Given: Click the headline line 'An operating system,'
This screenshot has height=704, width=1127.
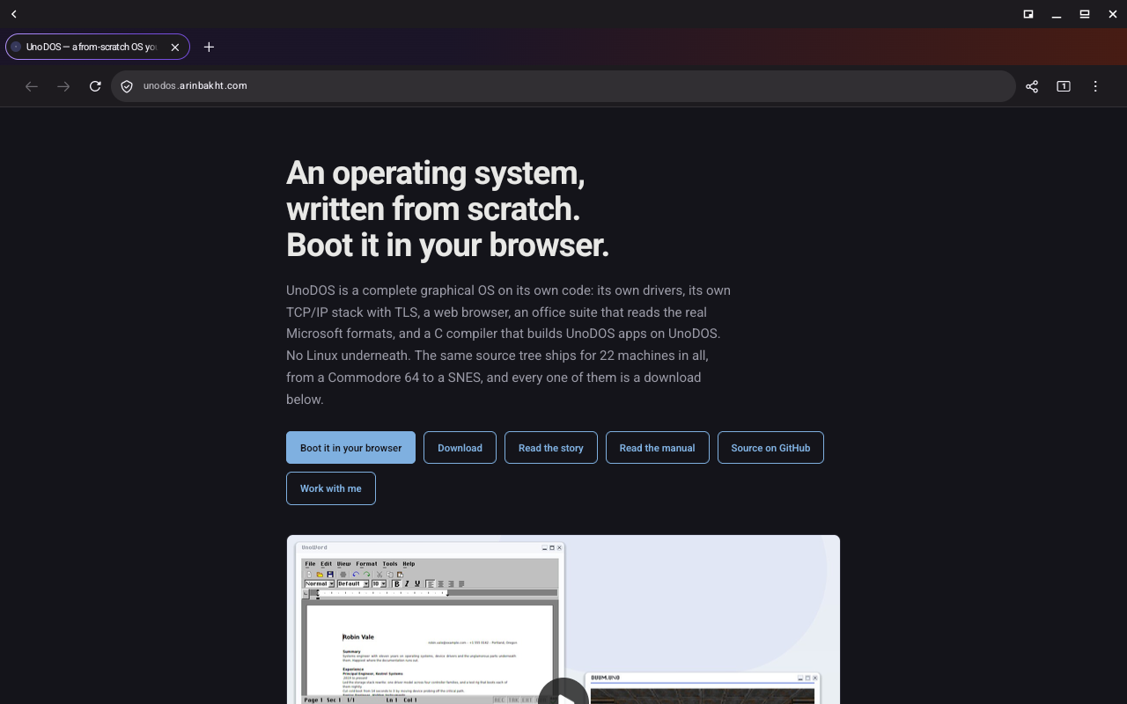Looking at the screenshot, I should pos(435,173).
